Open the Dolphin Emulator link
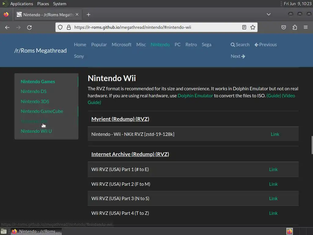The image size is (313, 235). tap(195, 96)
